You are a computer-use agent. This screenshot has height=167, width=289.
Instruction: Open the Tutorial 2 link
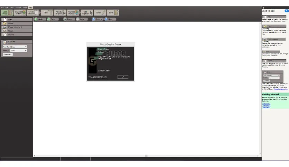point(266,106)
